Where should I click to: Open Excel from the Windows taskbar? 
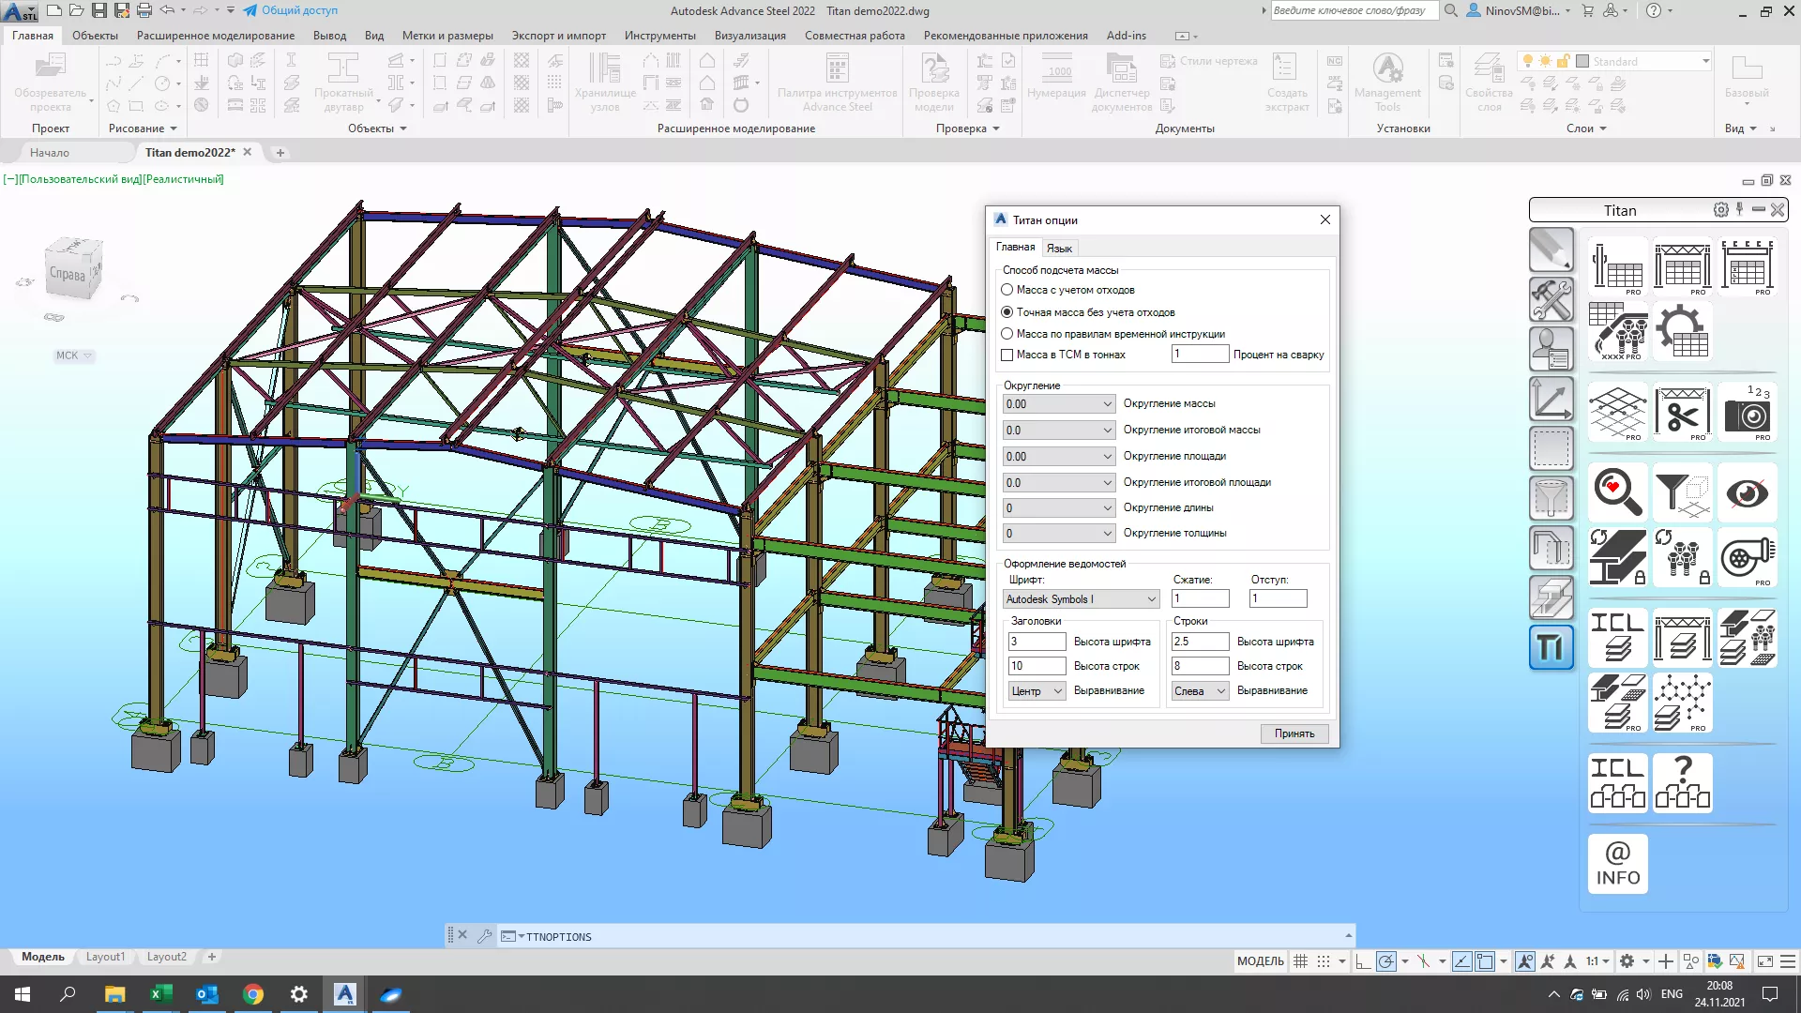point(160,994)
